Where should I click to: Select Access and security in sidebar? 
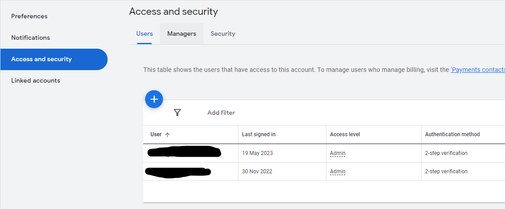(x=42, y=59)
